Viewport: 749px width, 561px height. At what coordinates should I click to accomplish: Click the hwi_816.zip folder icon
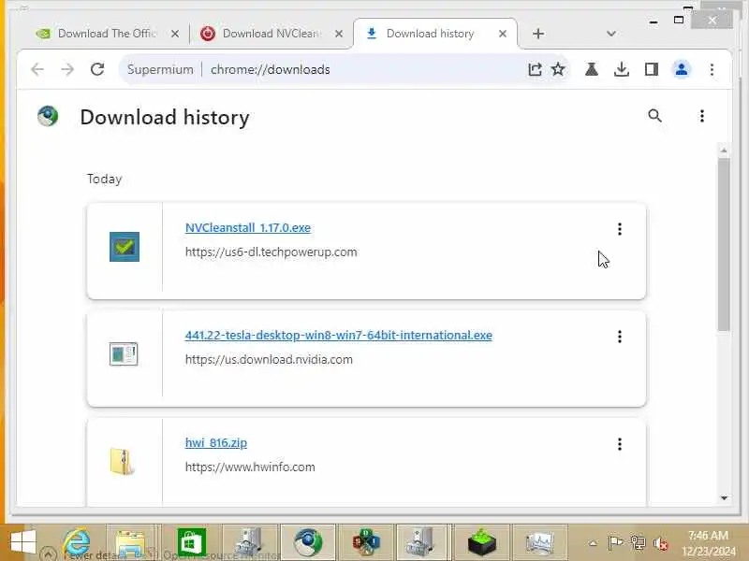click(123, 461)
